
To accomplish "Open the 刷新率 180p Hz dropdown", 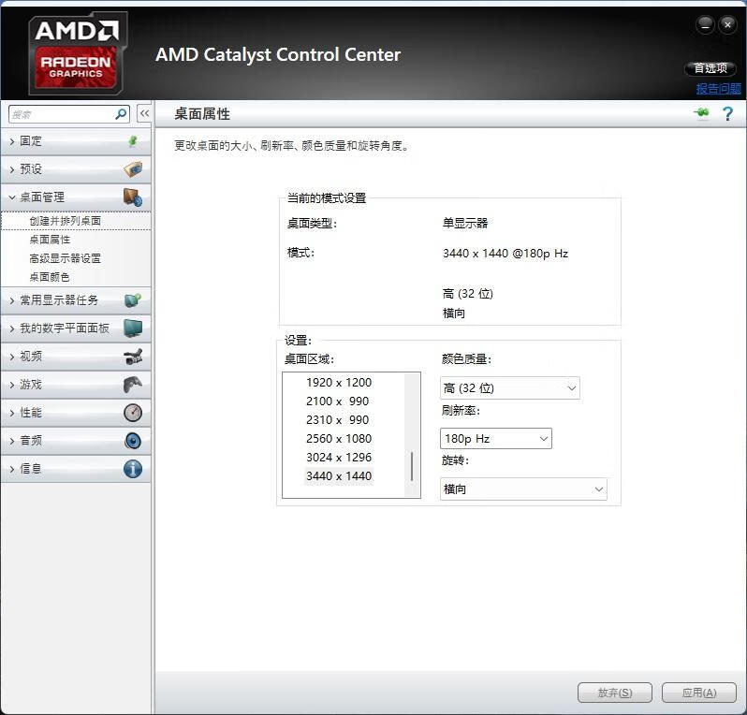I will 496,438.
